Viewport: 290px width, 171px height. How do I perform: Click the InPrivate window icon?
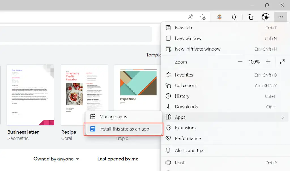point(168,49)
